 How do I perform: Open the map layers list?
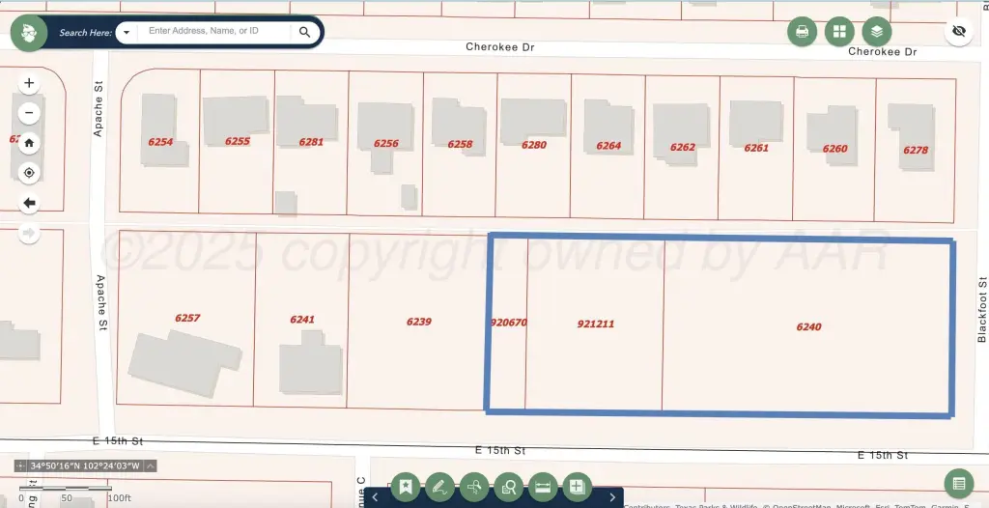(x=876, y=32)
